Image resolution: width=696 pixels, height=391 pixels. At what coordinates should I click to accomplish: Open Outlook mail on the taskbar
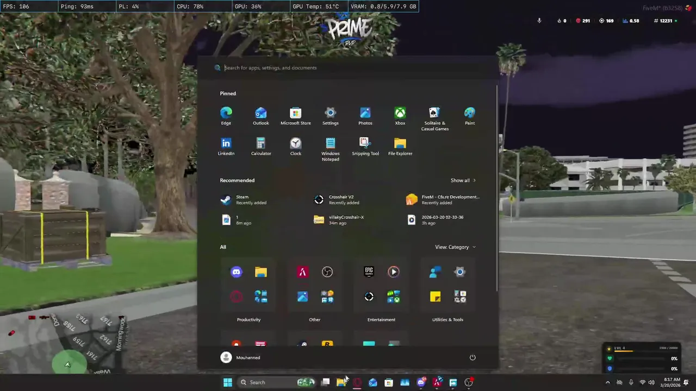pos(372,382)
